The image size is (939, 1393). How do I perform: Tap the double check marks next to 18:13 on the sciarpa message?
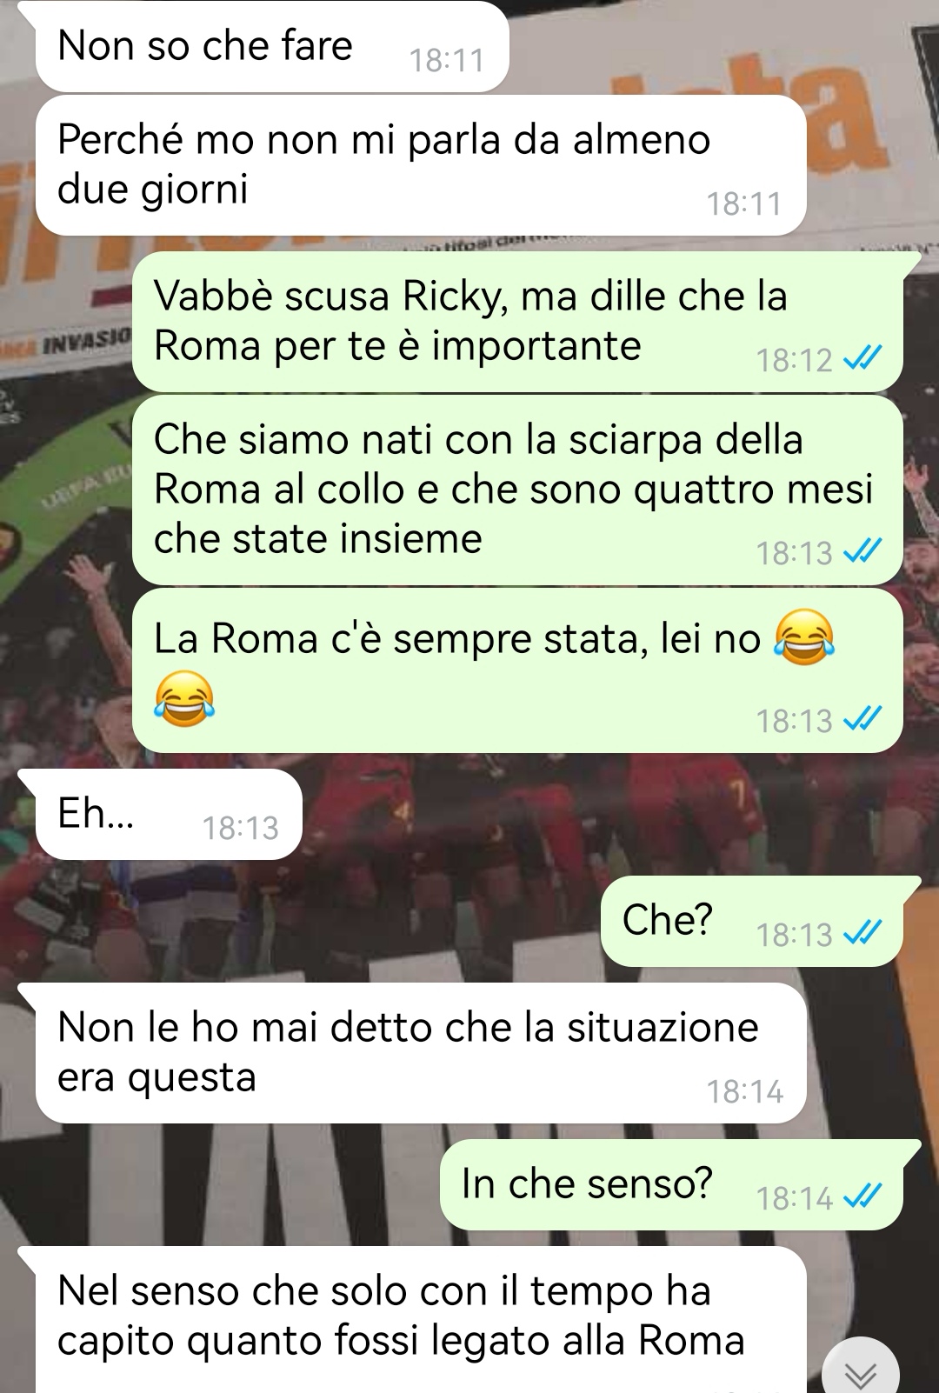point(862,552)
